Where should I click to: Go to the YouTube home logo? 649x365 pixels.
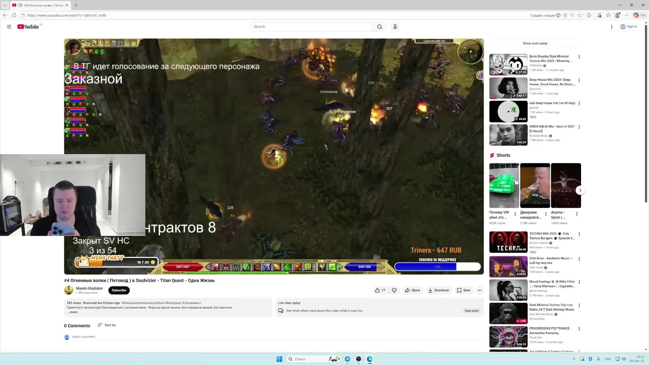pyautogui.click(x=28, y=26)
